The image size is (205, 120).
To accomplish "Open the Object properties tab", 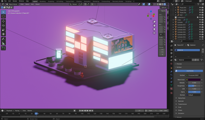I will tap(171, 68).
